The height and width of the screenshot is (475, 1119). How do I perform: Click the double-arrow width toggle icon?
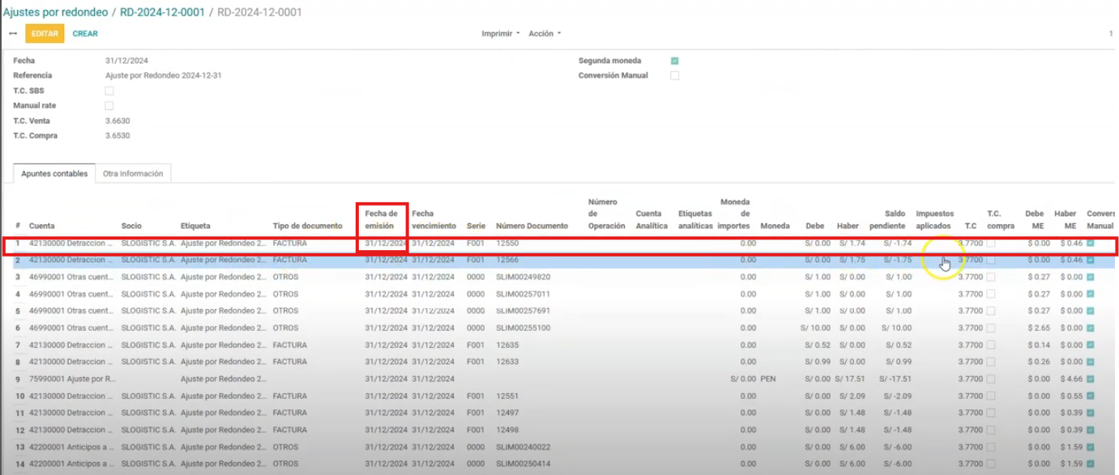13,34
